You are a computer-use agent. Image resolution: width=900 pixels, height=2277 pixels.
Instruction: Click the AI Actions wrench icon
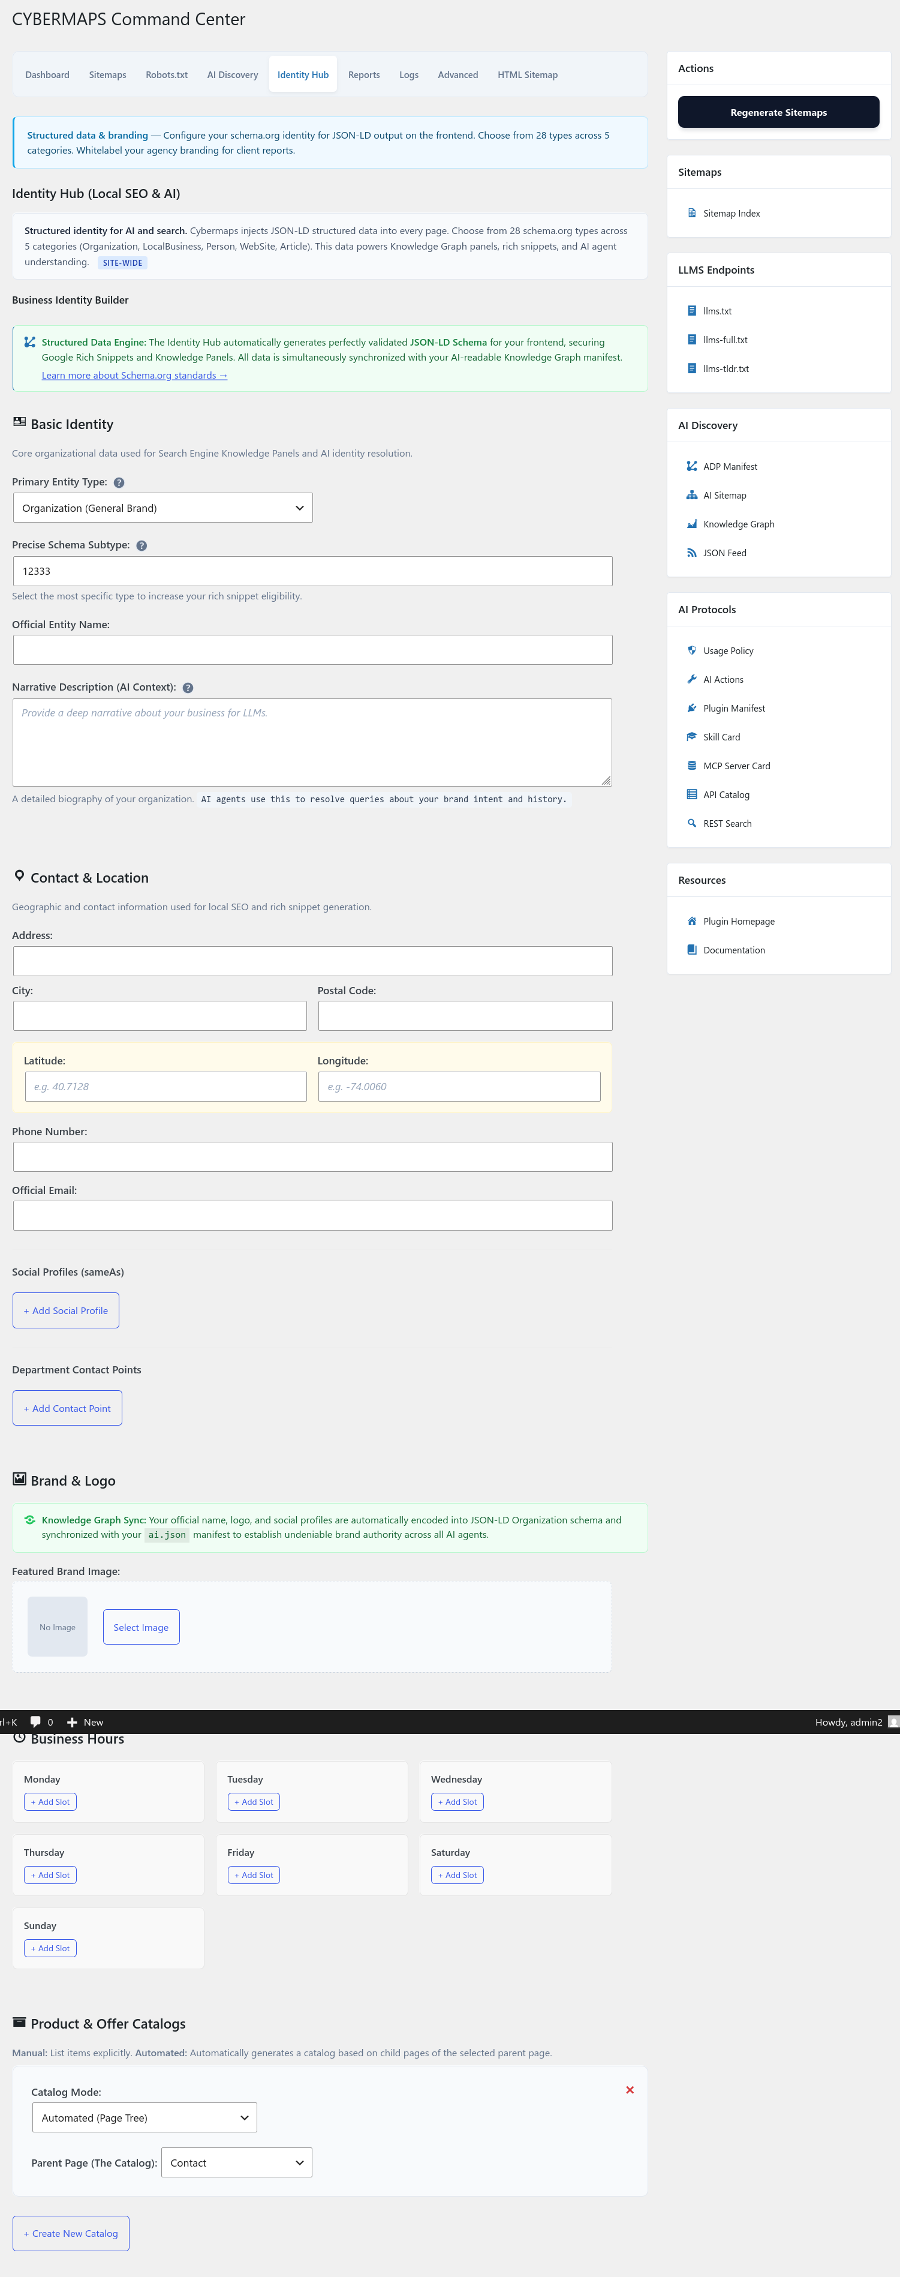point(691,680)
